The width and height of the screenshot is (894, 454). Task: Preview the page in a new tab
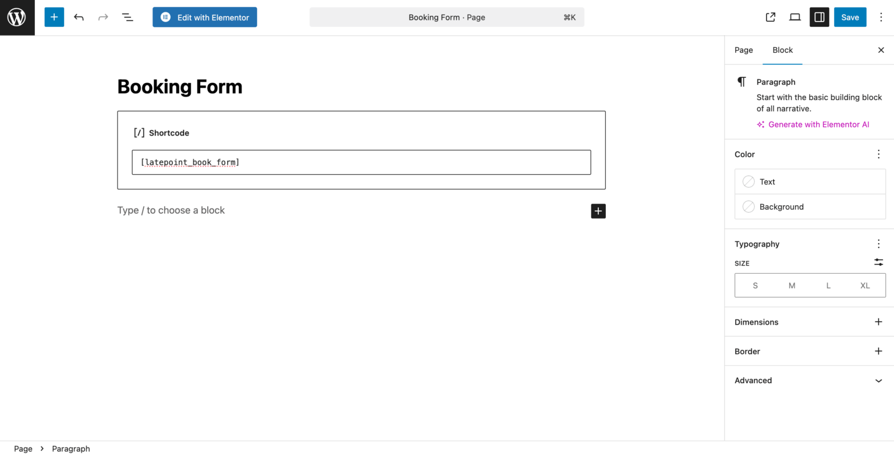770,17
